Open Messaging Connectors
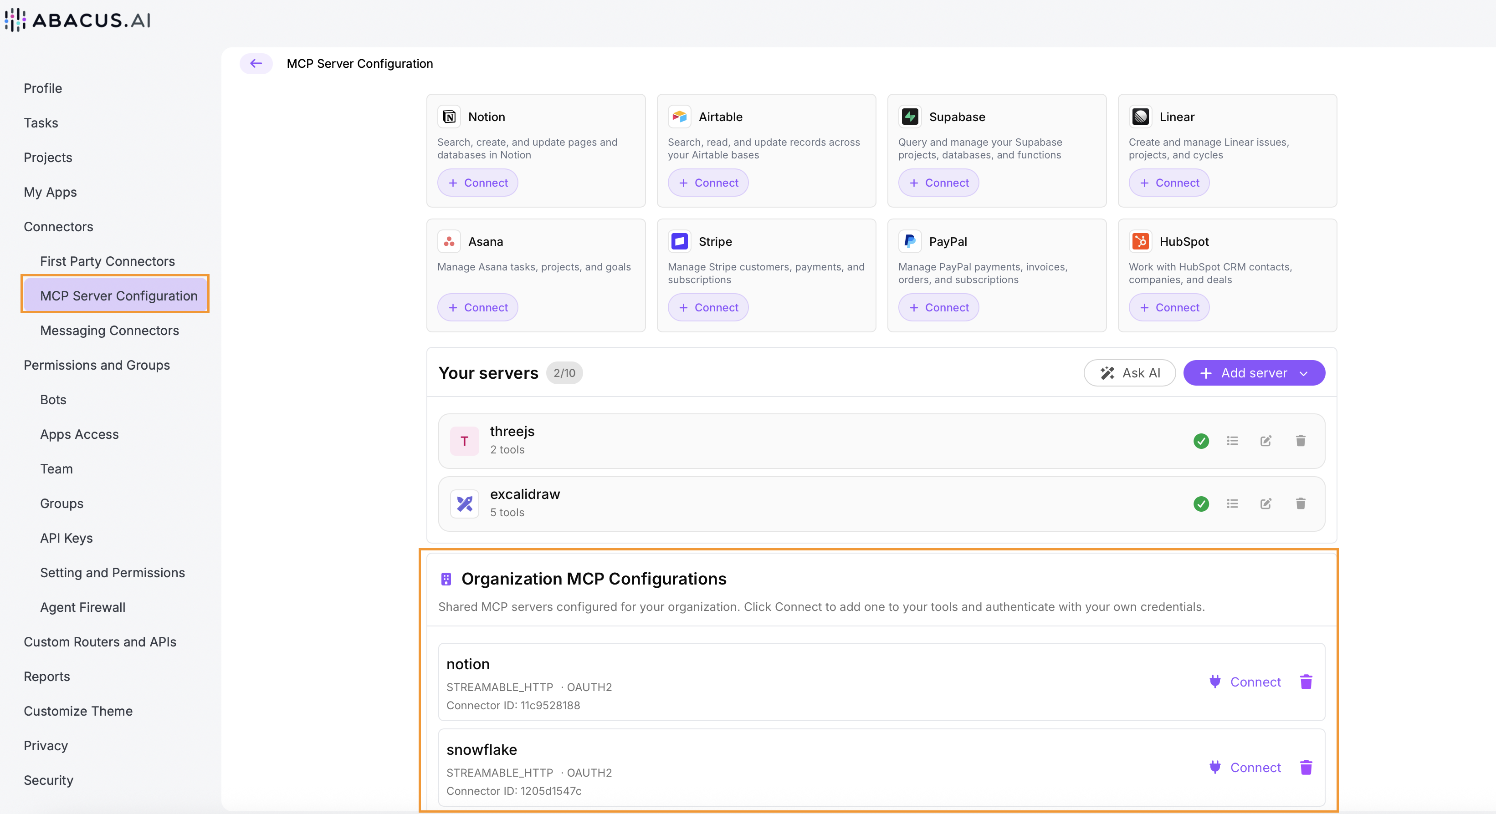The height and width of the screenshot is (814, 1496). click(x=110, y=331)
